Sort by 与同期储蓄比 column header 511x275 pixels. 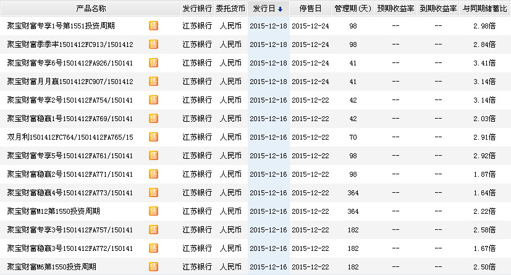coord(485,9)
